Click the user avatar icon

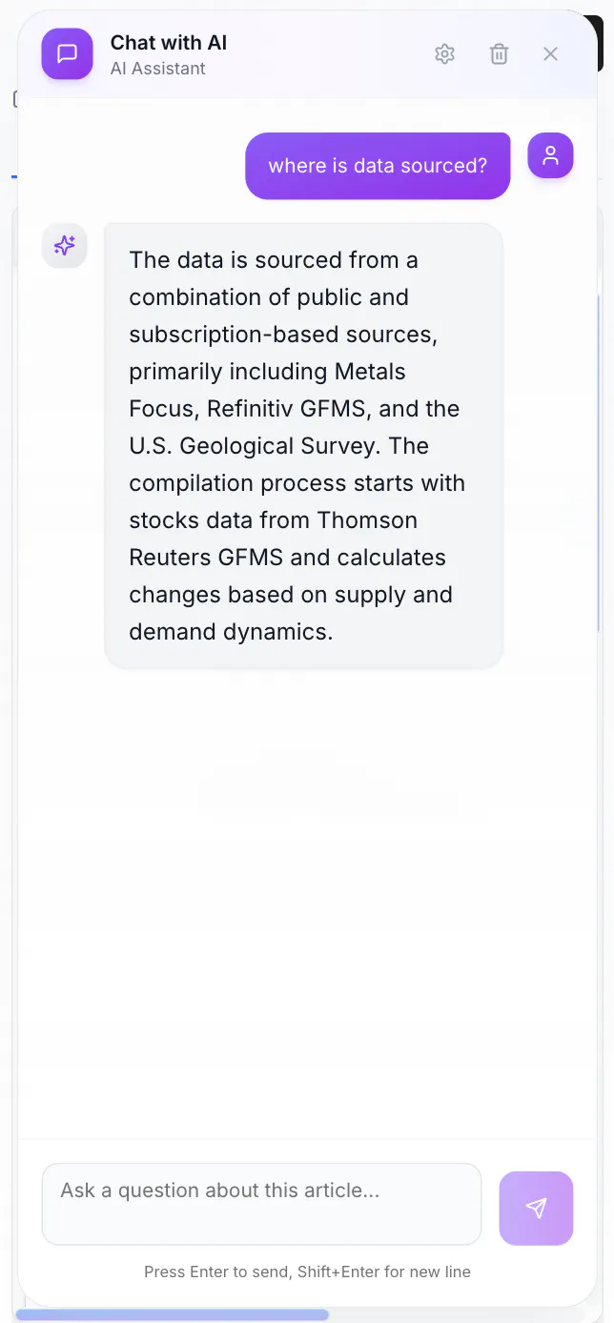pyautogui.click(x=550, y=155)
